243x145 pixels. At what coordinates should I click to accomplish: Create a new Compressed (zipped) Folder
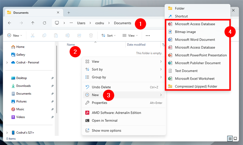coord(198,86)
